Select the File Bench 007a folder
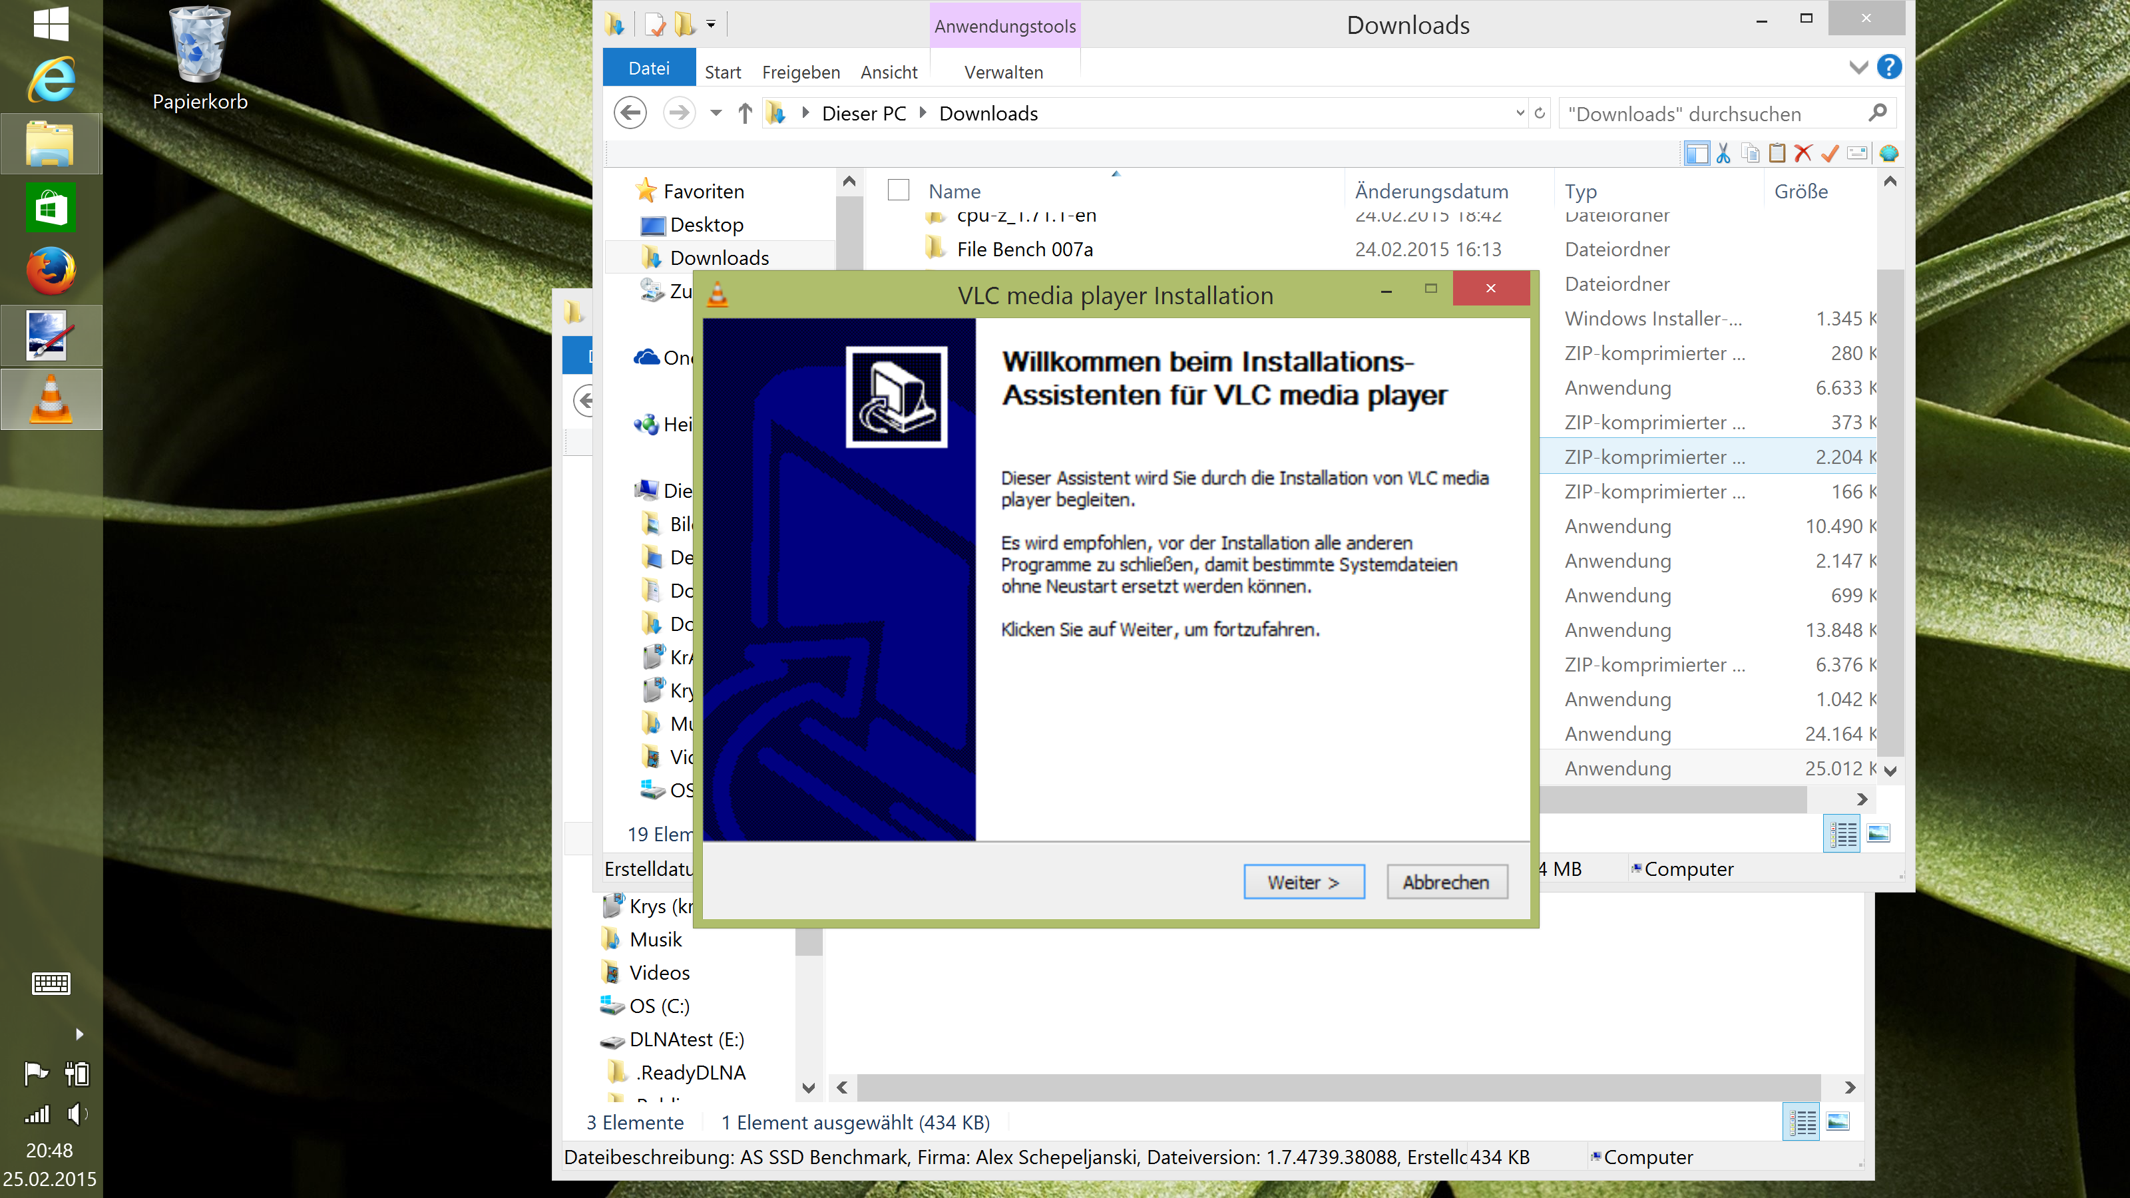 pyautogui.click(x=1024, y=249)
